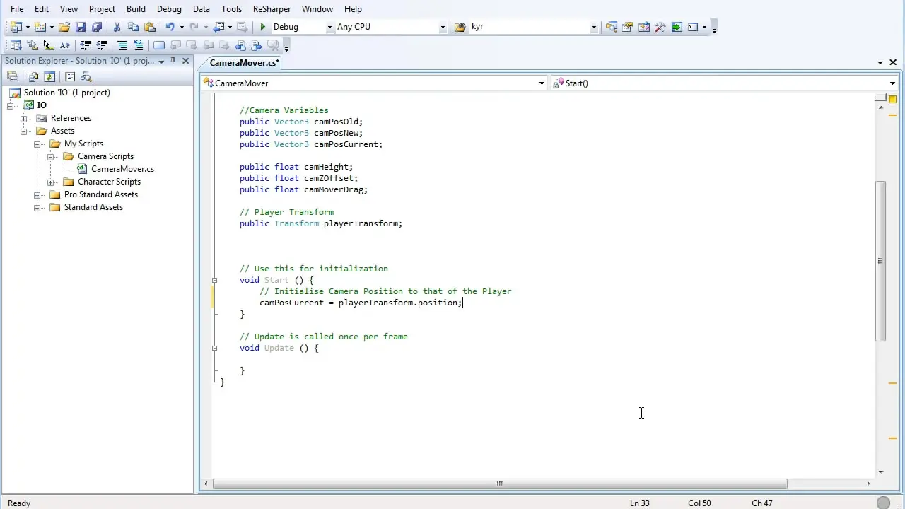905x509 pixels.
Task: Start debugging with the green play arrow
Action: click(x=263, y=27)
